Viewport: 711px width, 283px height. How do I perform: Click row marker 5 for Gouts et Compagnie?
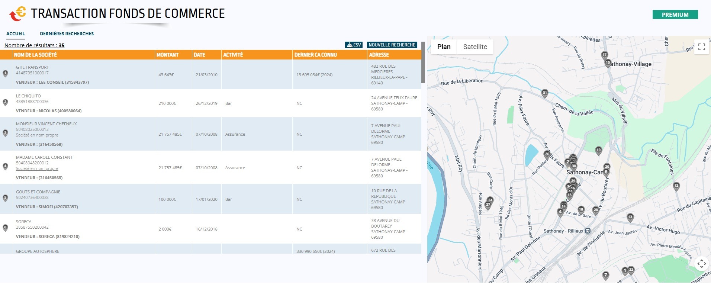coord(5,198)
